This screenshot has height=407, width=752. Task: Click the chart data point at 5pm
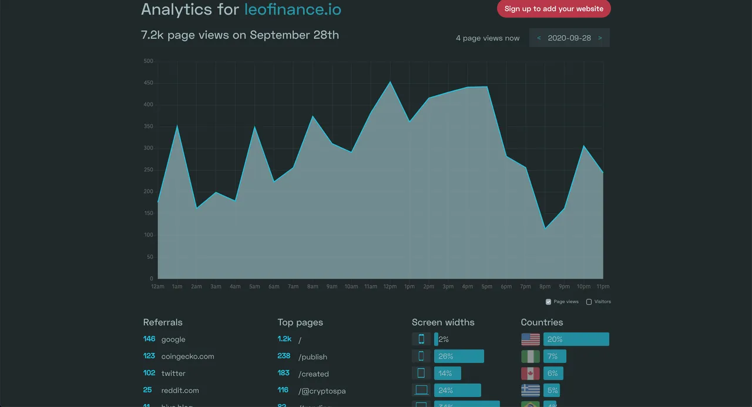[x=487, y=87]
